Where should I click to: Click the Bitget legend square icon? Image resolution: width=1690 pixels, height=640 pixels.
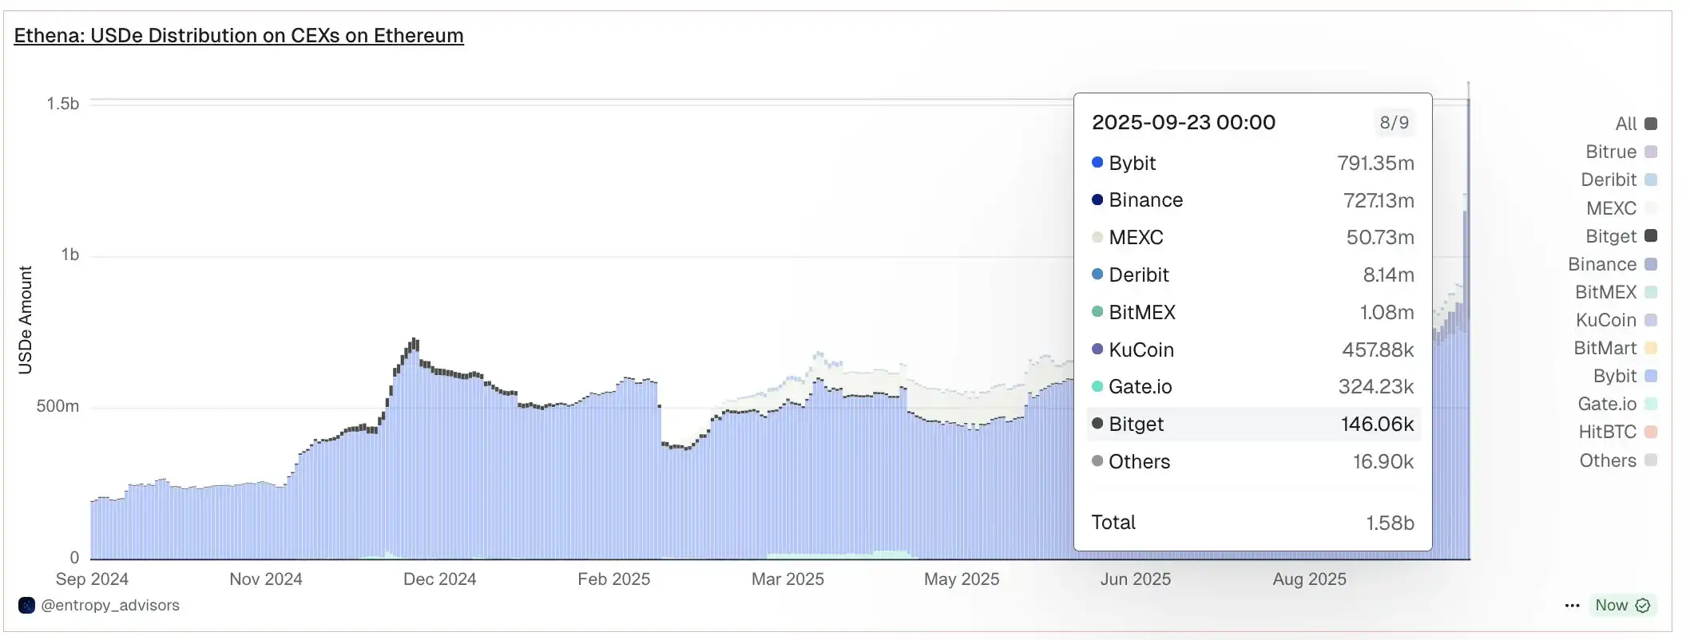click(1651, 235)
